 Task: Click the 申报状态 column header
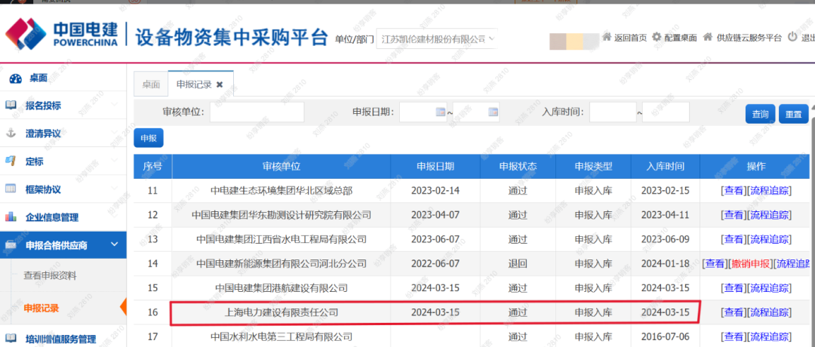pos(518,166)
